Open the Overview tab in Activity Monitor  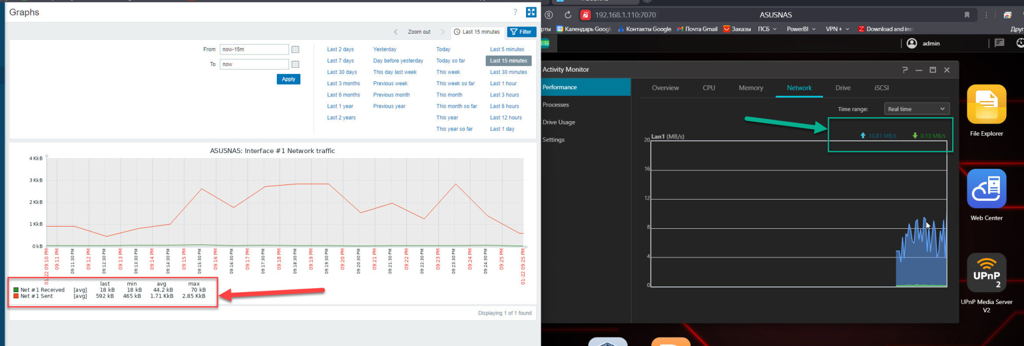[665, 88]
